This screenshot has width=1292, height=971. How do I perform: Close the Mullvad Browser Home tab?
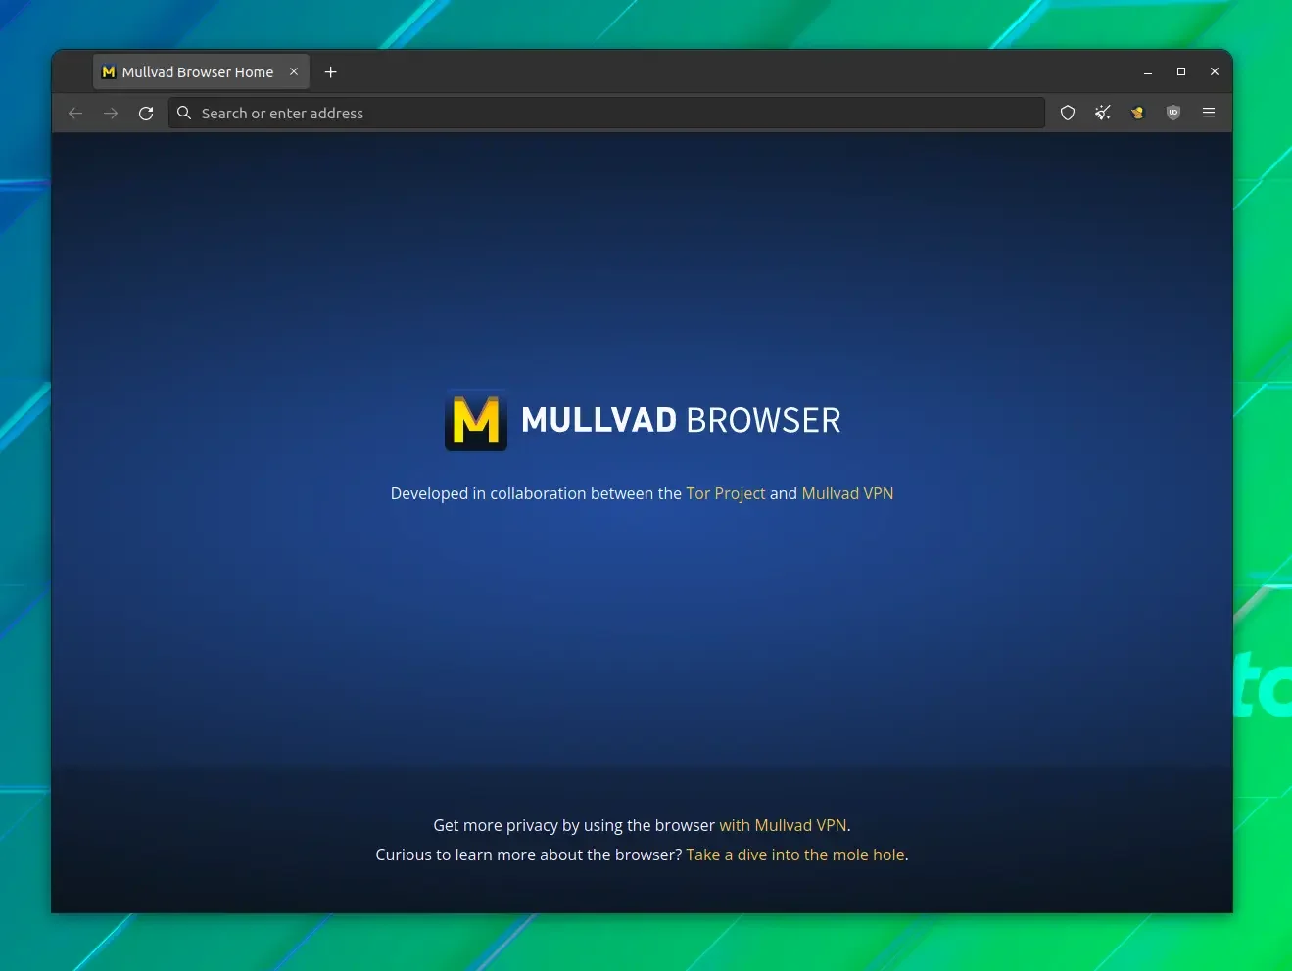(294, 71)
